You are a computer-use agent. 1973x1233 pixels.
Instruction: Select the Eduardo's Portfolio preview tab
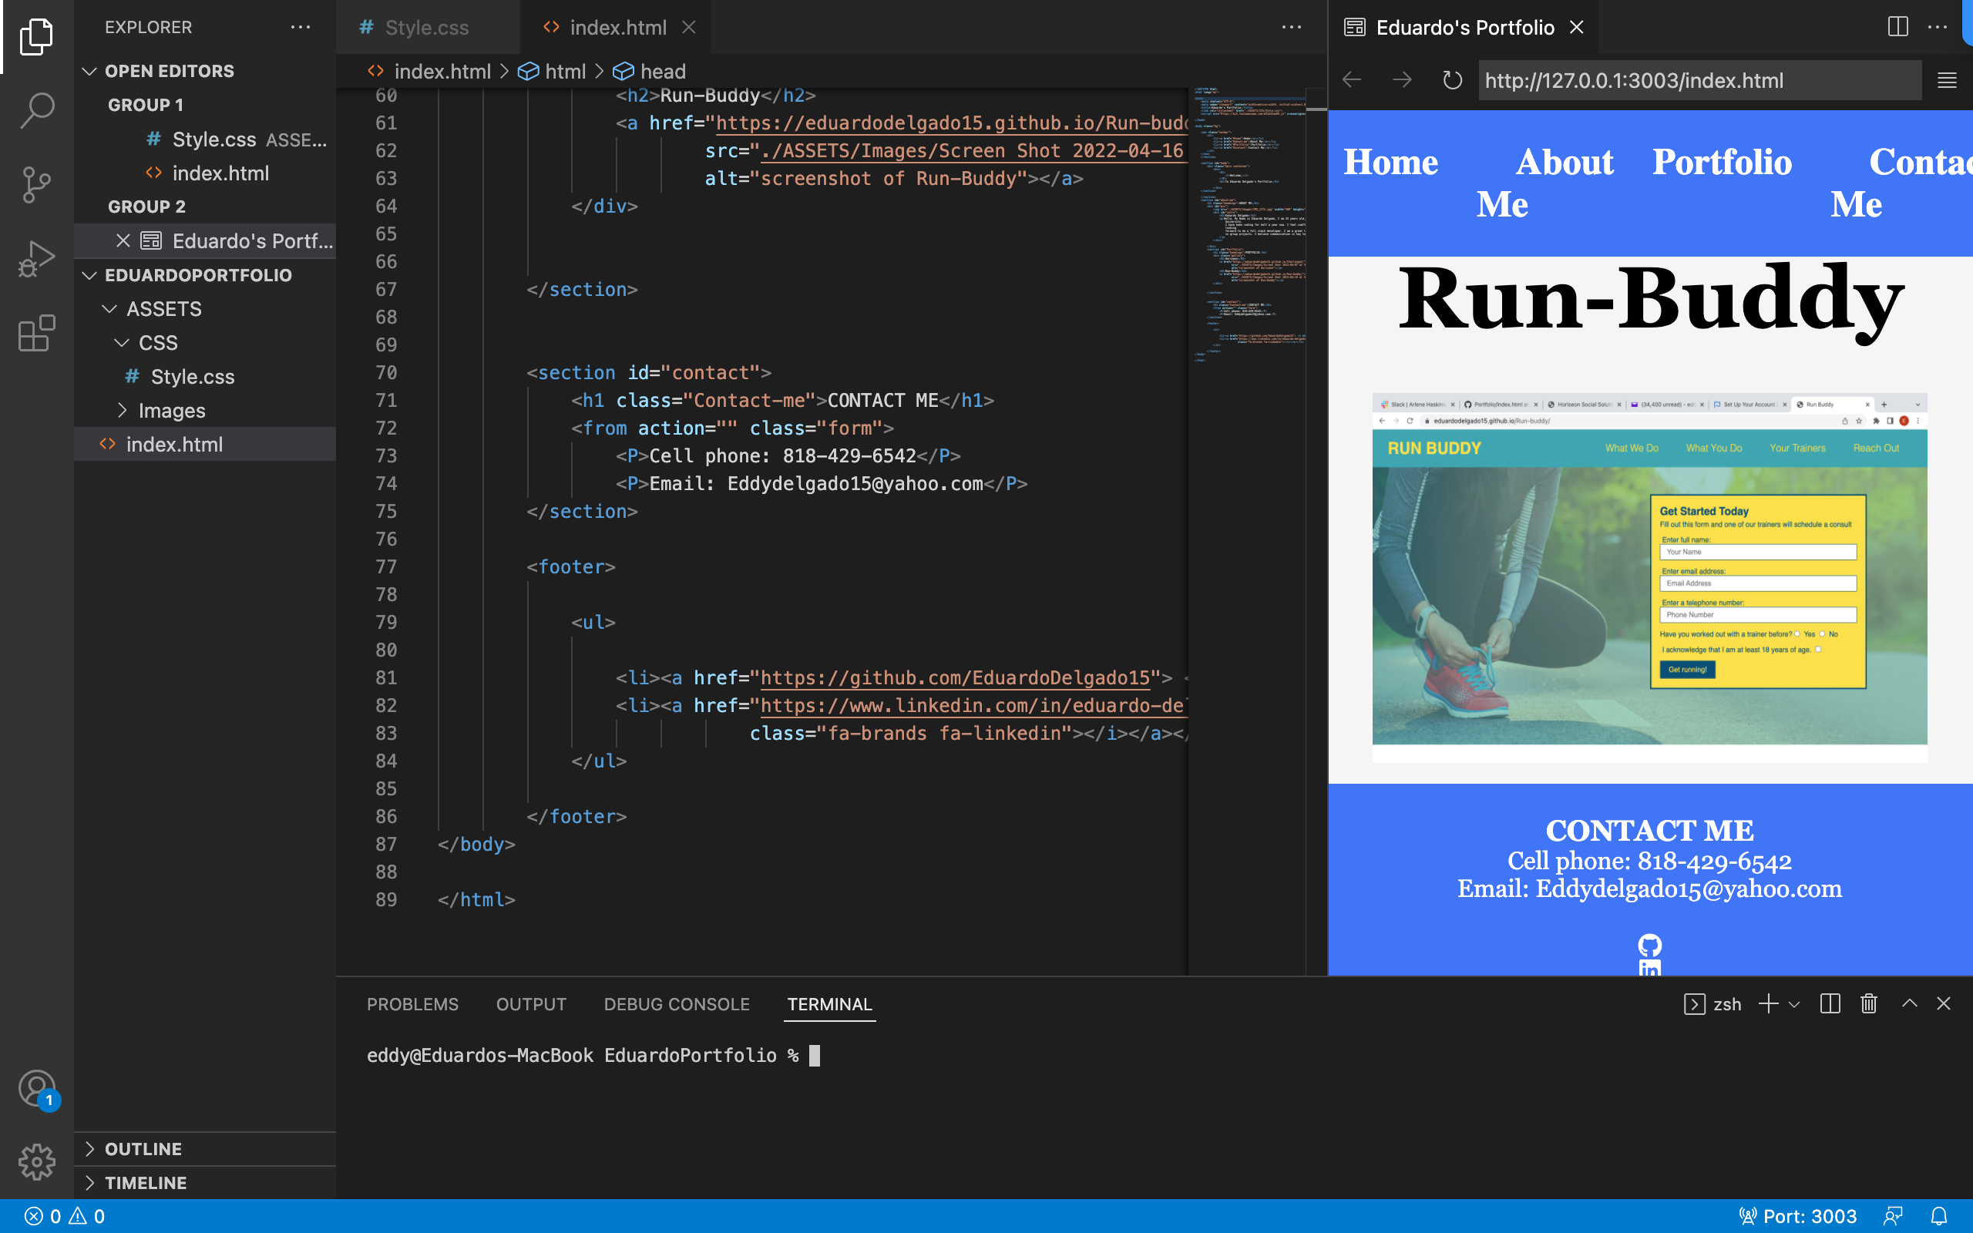coord(1464,27)
